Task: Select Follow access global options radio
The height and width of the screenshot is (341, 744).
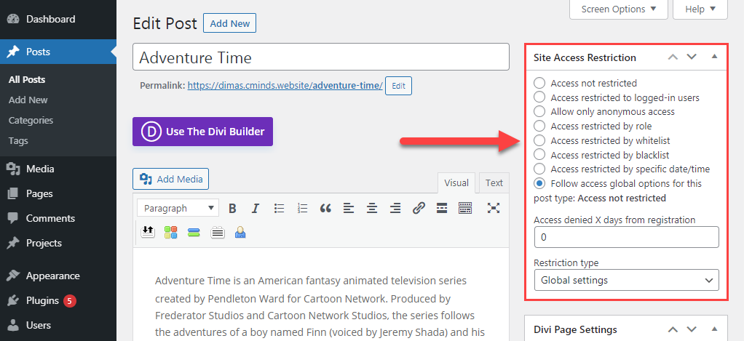Action: tap(539, 183)
